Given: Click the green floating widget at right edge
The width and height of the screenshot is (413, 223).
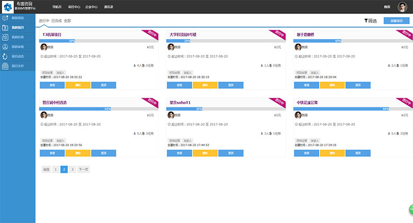Looking at the screenshot, I should (x=411, y=210).
